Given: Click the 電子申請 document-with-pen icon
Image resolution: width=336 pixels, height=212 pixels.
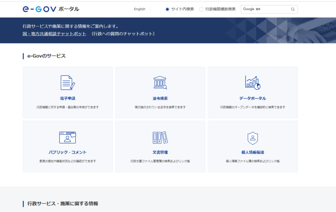Looking at the screenshot, I should coord(68,83).
